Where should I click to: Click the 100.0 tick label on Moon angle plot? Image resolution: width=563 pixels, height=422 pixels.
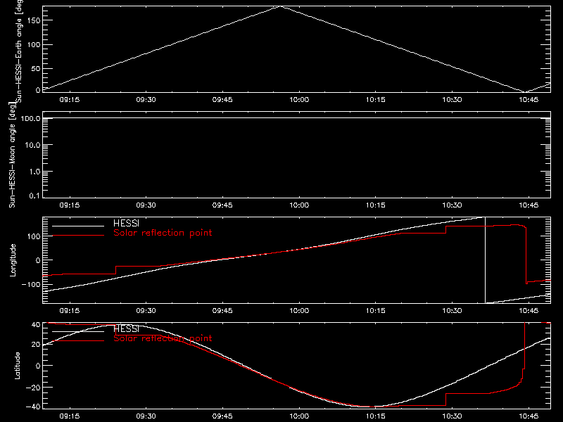tap(30, 118)
